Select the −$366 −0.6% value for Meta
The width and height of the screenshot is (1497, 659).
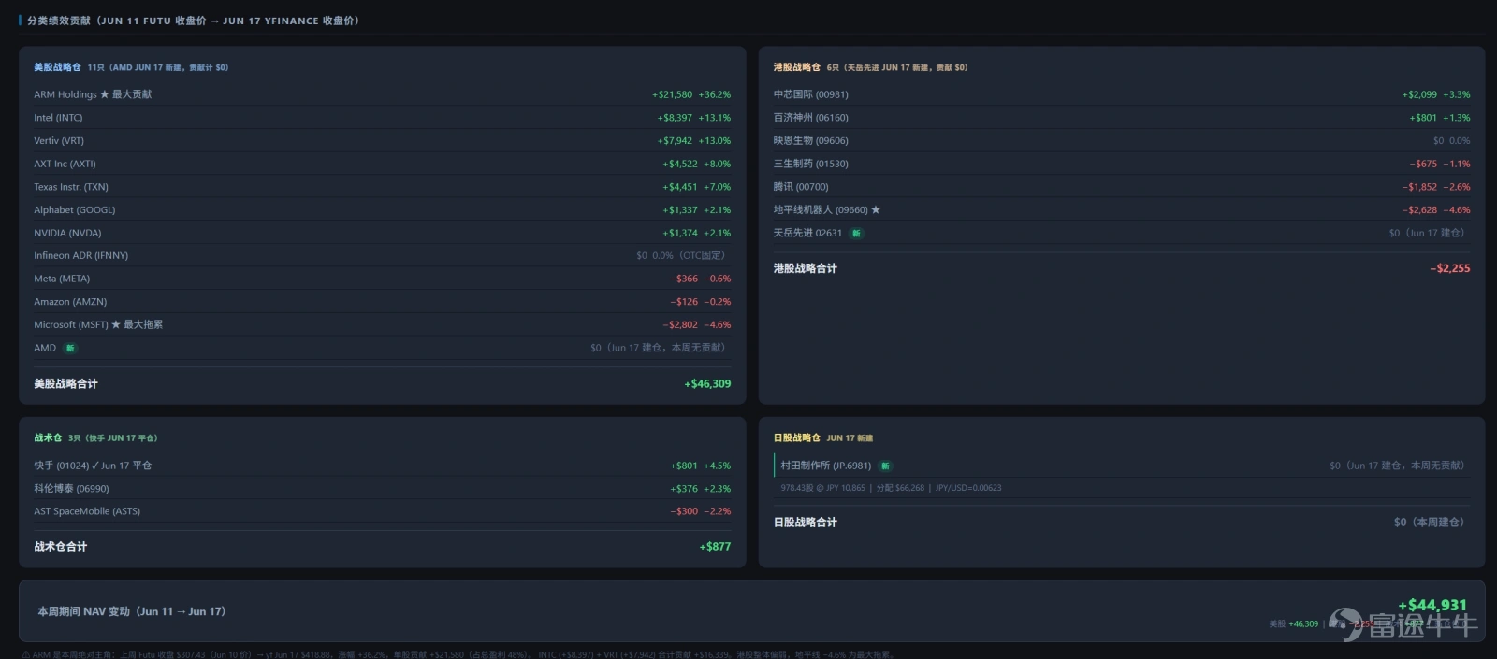click(x=701, y=279)
